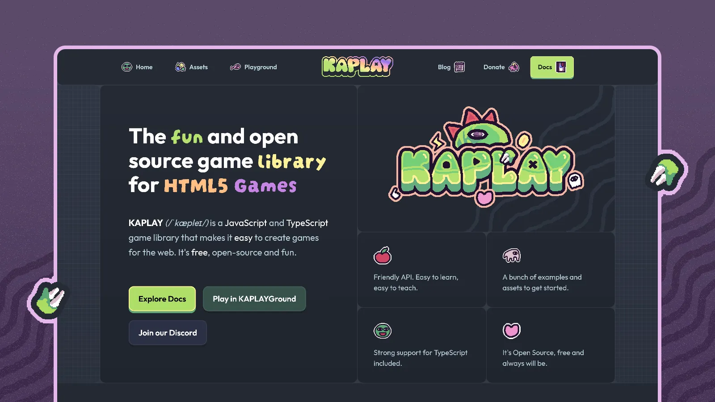Click the piggy bank Donate icon
Viewport: 715px width, 402px height.
coord(513,67)
